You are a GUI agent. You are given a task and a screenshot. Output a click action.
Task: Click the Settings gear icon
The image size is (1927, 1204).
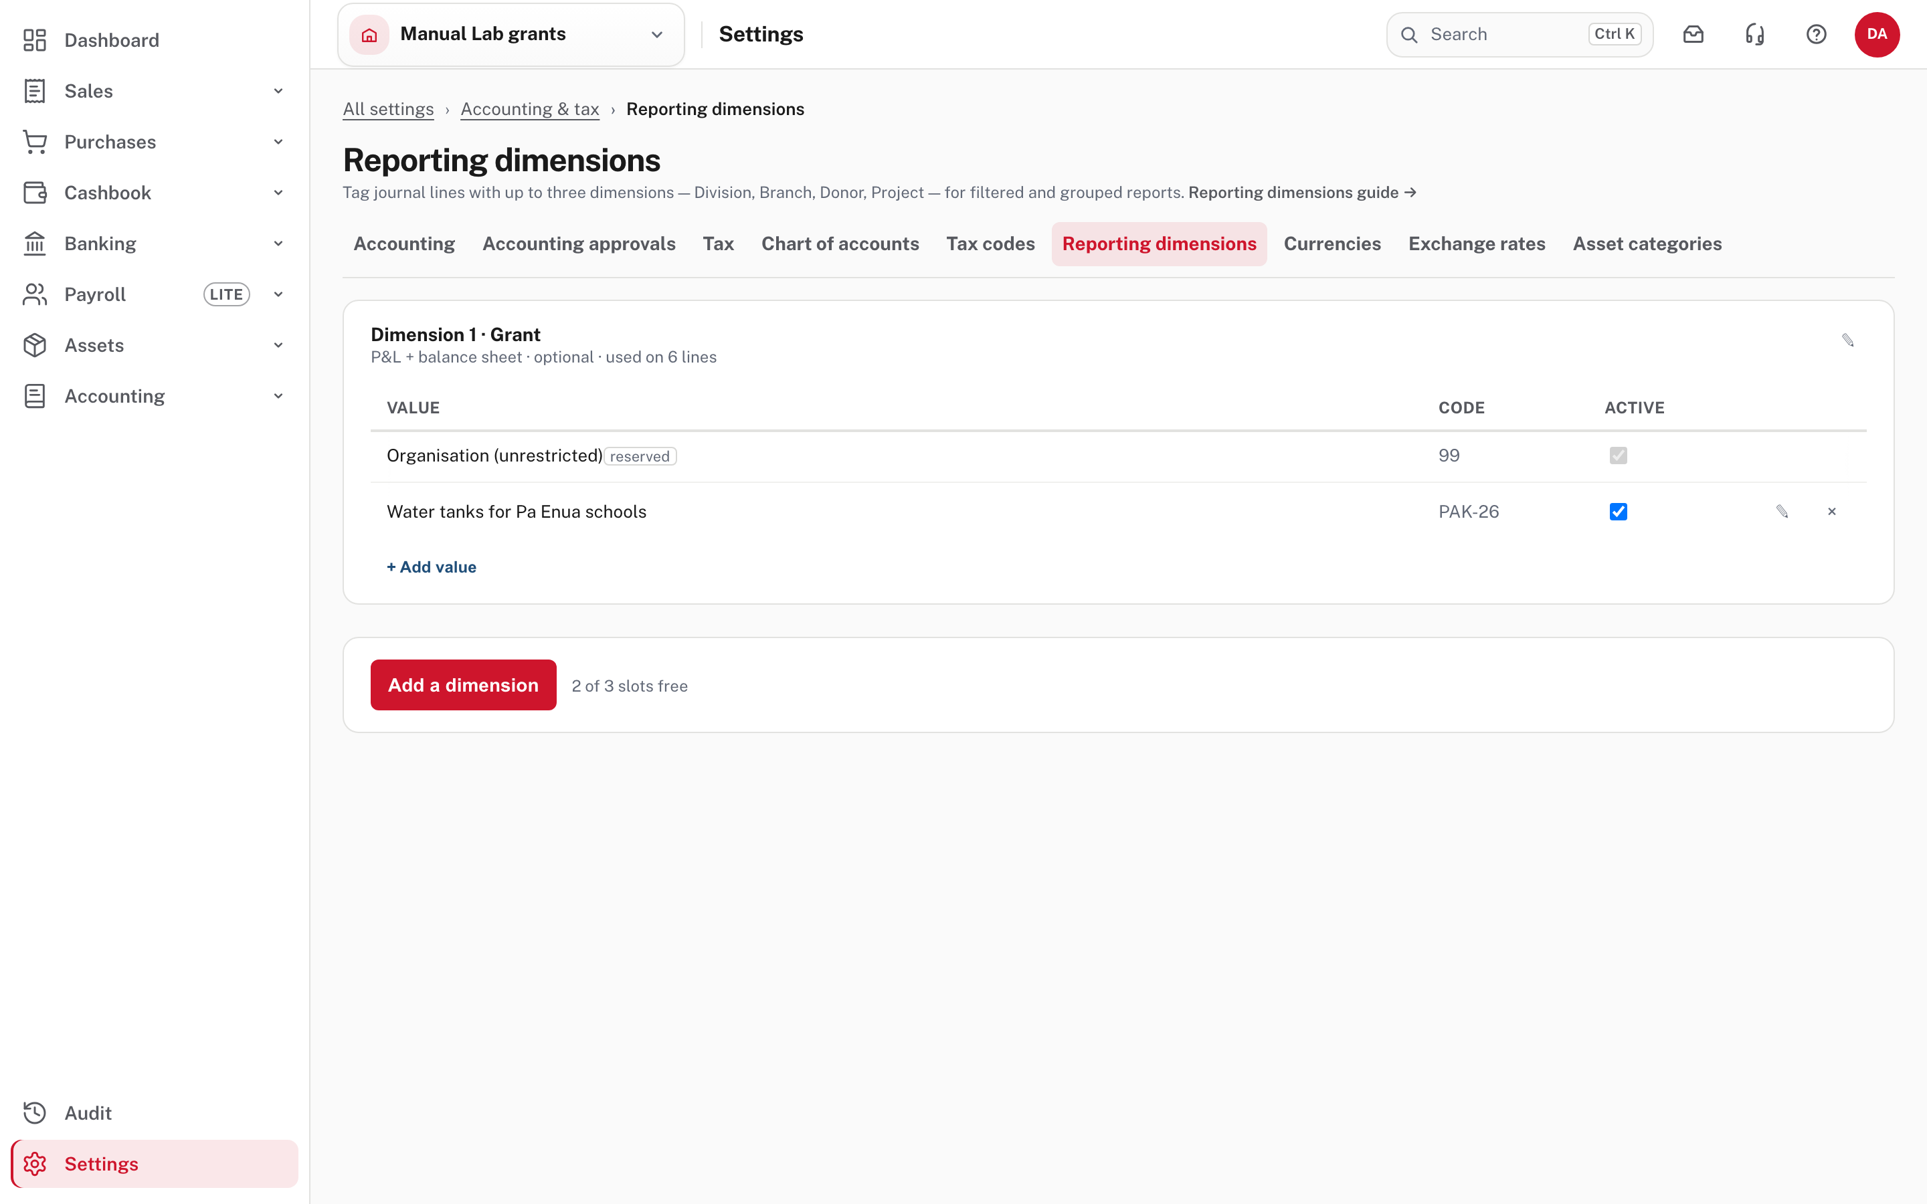[34, 1163]
